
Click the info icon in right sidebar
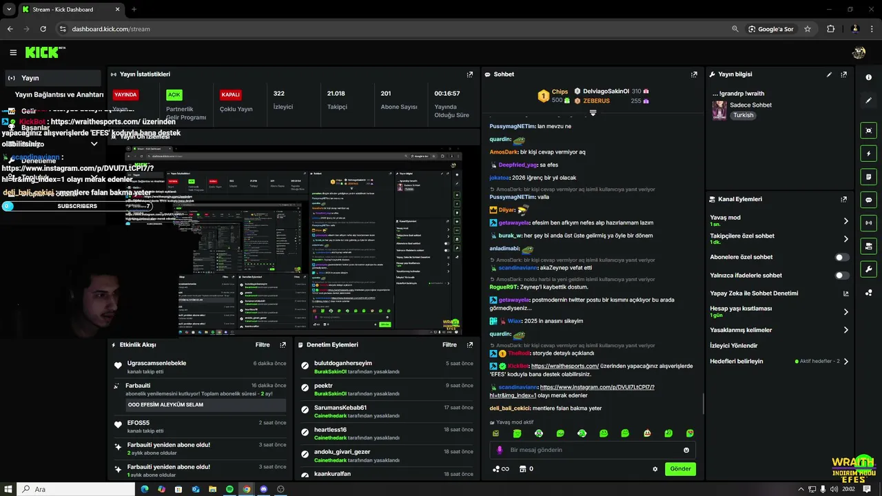point(869,77)
